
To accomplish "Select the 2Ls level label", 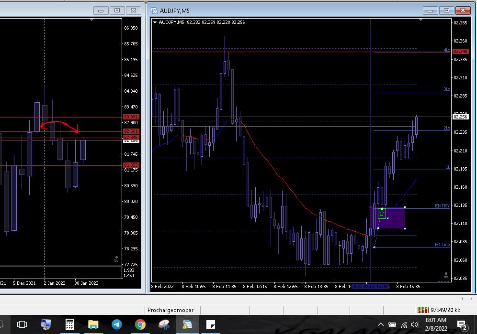I will (x=446, y=128).
